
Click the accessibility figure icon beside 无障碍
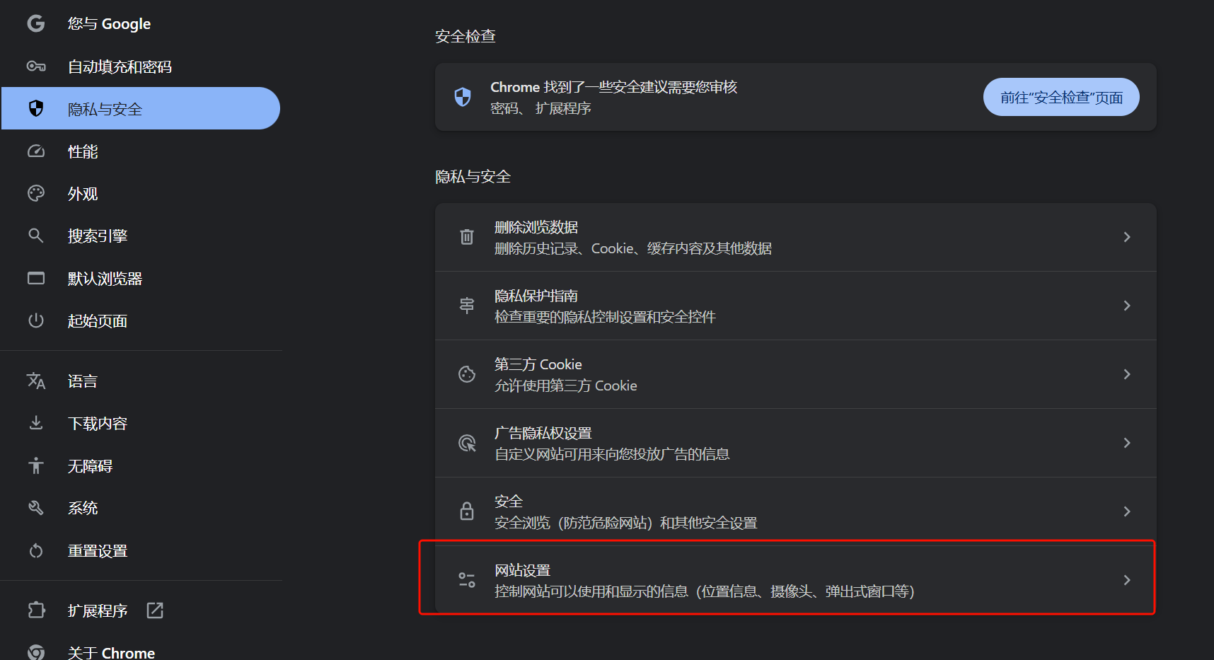pyautogui.click(x=36, y=465)
